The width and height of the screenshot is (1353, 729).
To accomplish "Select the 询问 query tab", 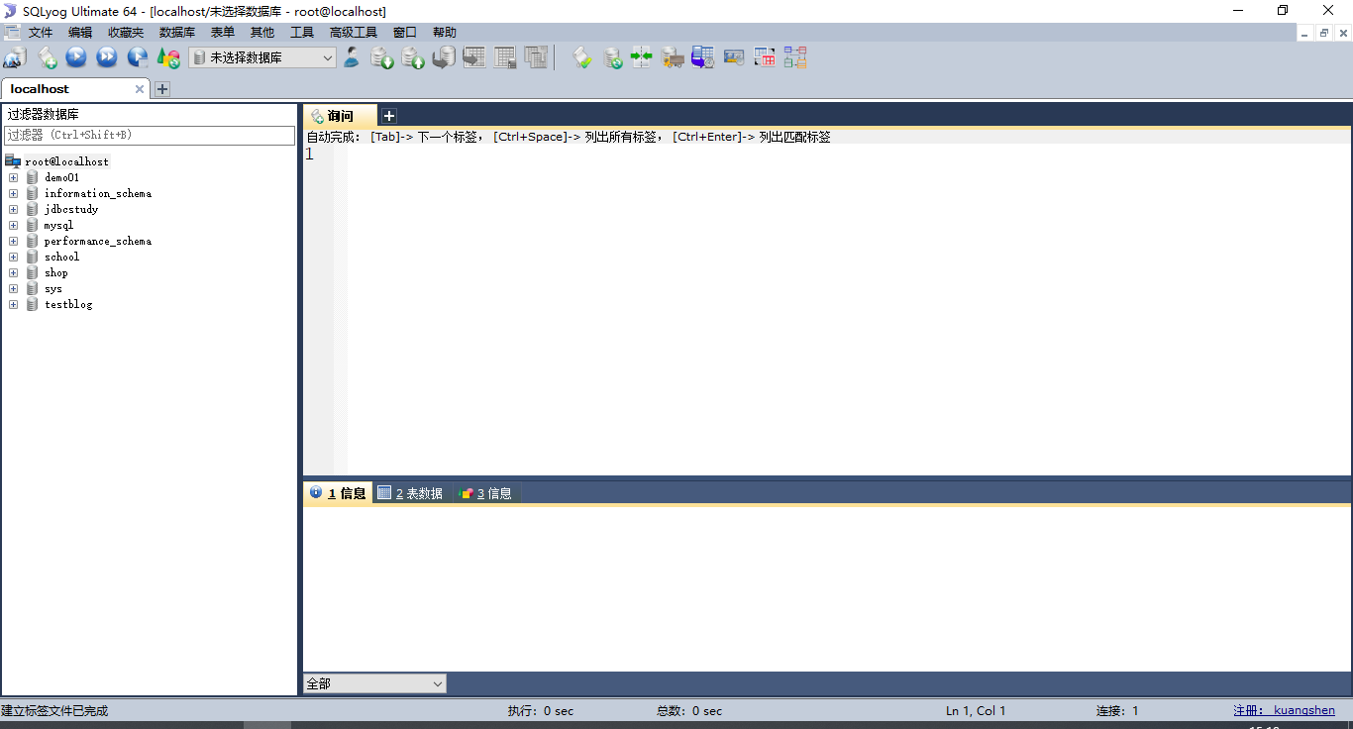I will (340, 116).
